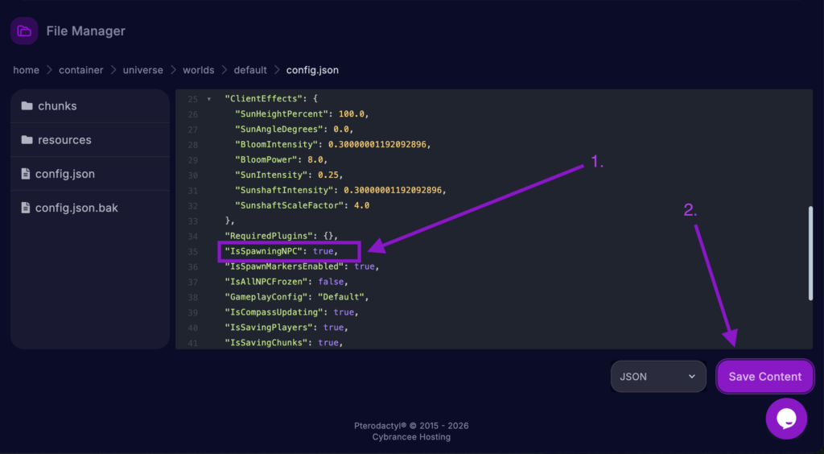The height and width of the screenshot is (454, 824).
Task: Click the config.json file icon
Action: pos(27,174)
